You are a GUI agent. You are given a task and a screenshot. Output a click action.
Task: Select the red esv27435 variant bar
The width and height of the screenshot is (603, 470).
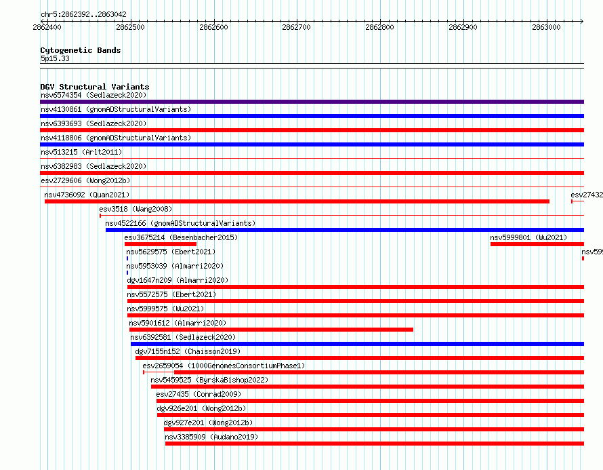370,401
